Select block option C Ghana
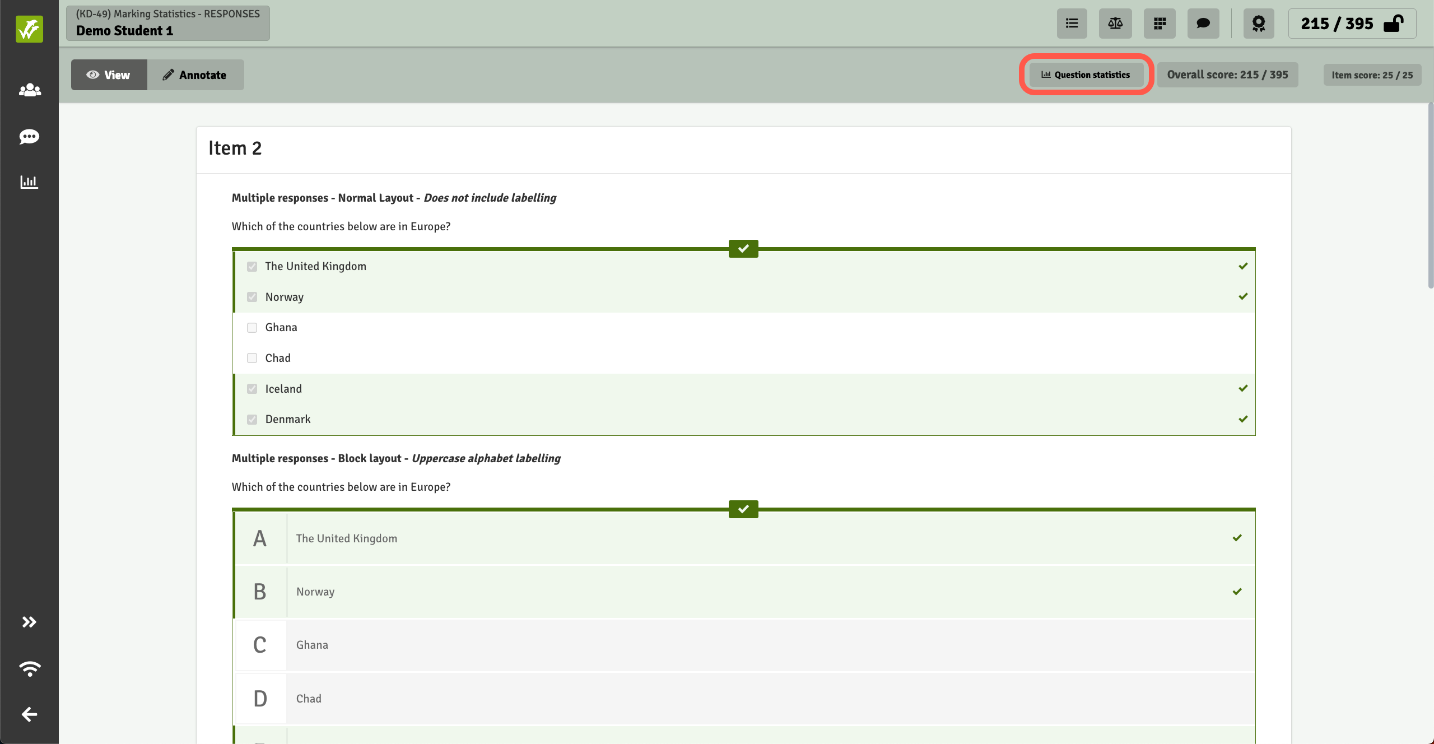The height and width of the screenshot is (744, 1434). 744,645
